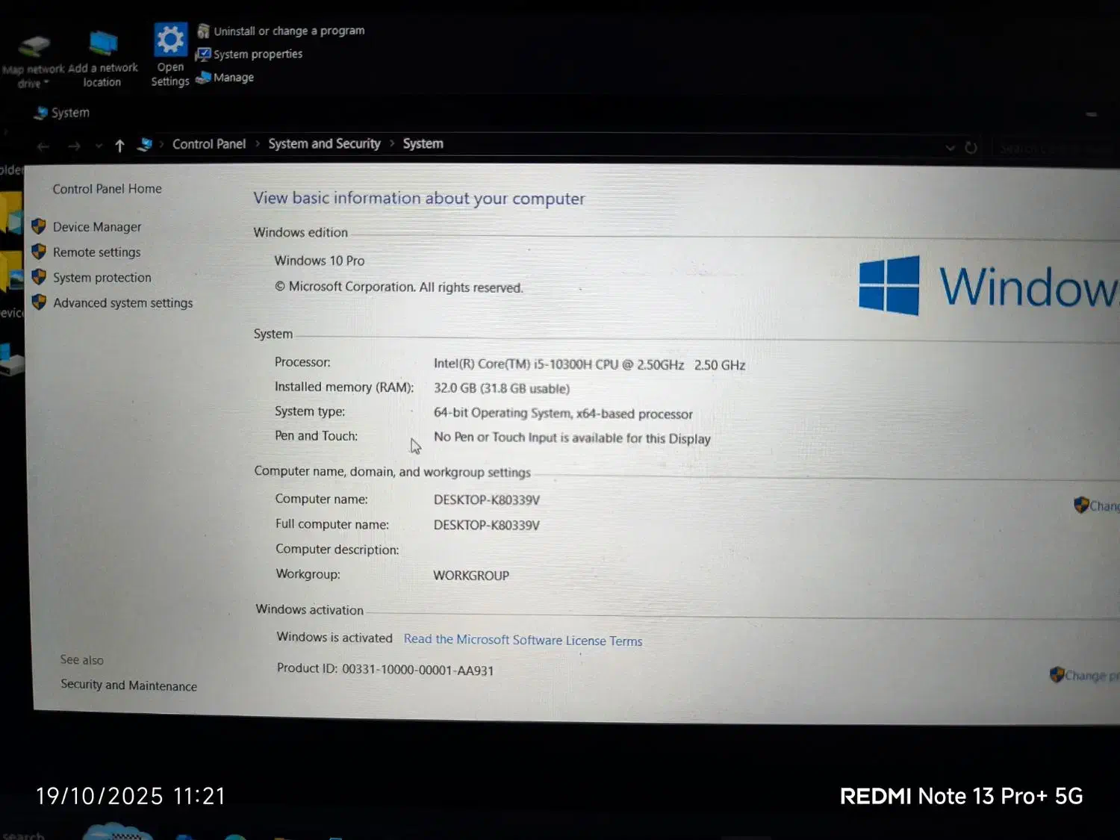
Task: Open Control Panel Home
Action: (107, 189)
